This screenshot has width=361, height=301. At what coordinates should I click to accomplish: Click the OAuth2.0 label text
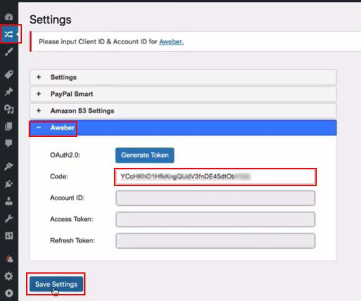(x=65, y=155)
